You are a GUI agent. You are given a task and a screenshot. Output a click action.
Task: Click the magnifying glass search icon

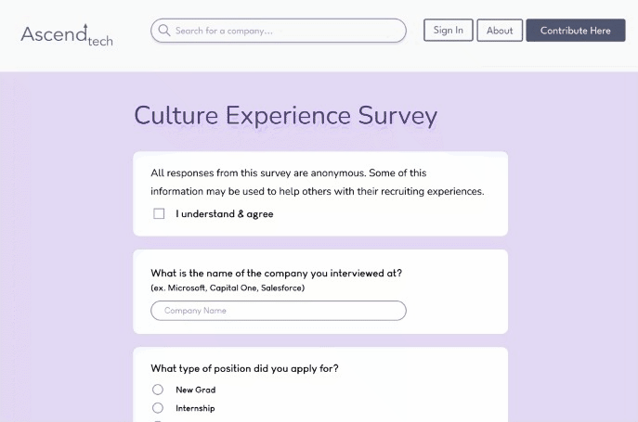[x=164, y=31]
